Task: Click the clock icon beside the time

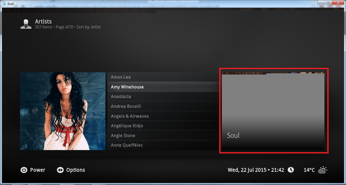Action: pyautogui.click(x=291, y=170)
